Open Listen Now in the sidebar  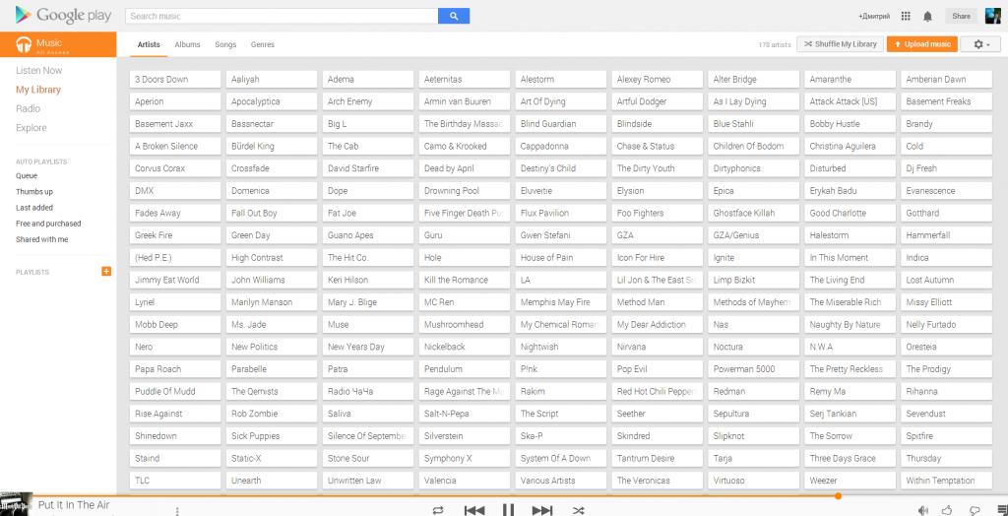(39, 70)
